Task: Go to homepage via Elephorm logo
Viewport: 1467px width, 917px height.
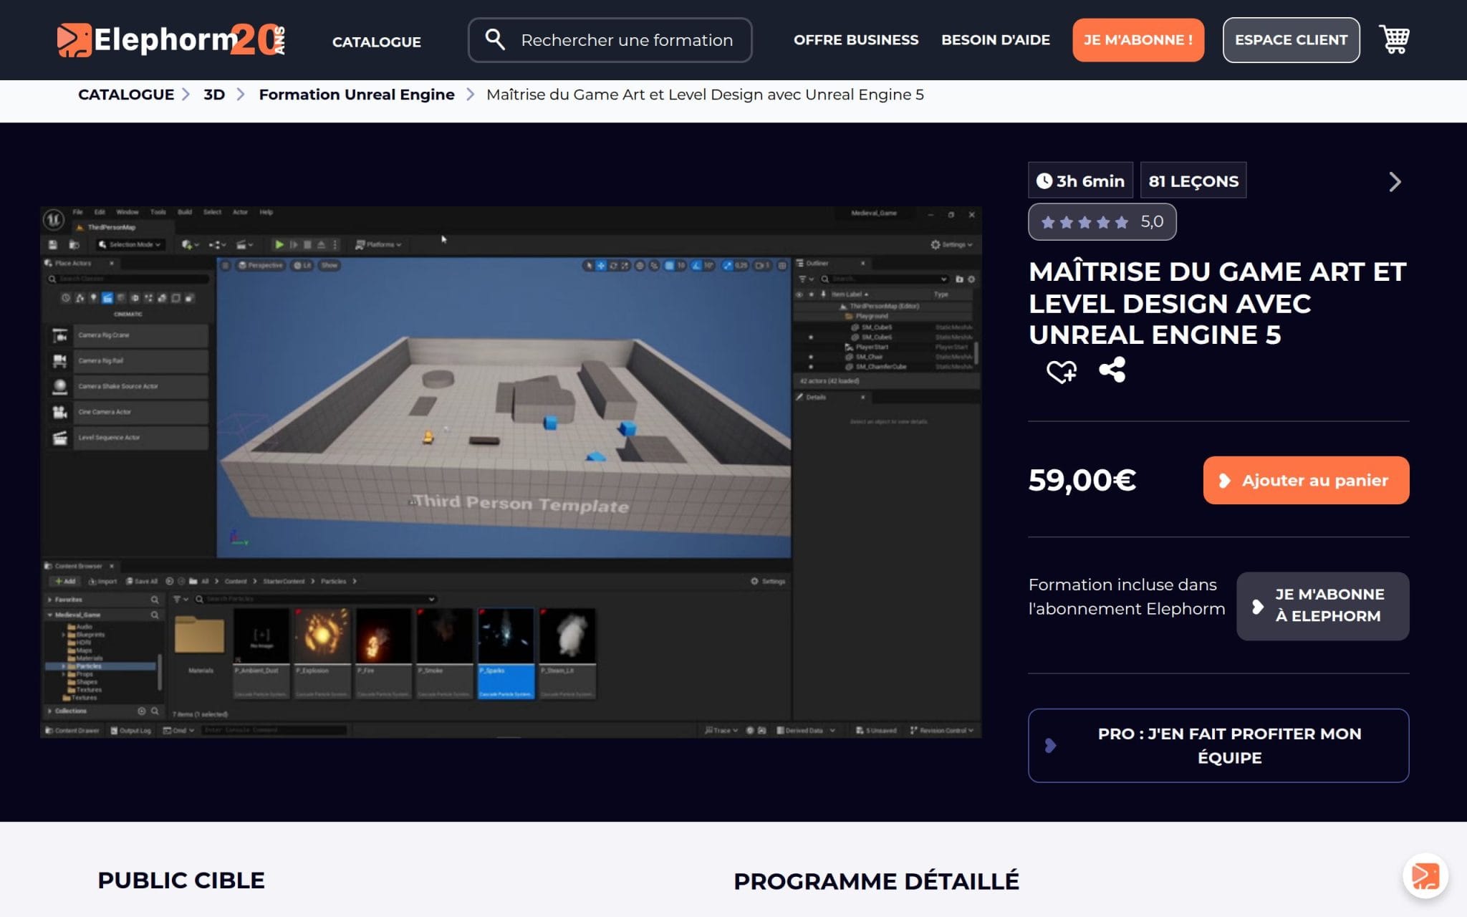Action: (171, 40)
